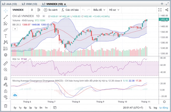Select the text annotation tool
This screenshot has height=112, width=171.
[x=6, y=36]
